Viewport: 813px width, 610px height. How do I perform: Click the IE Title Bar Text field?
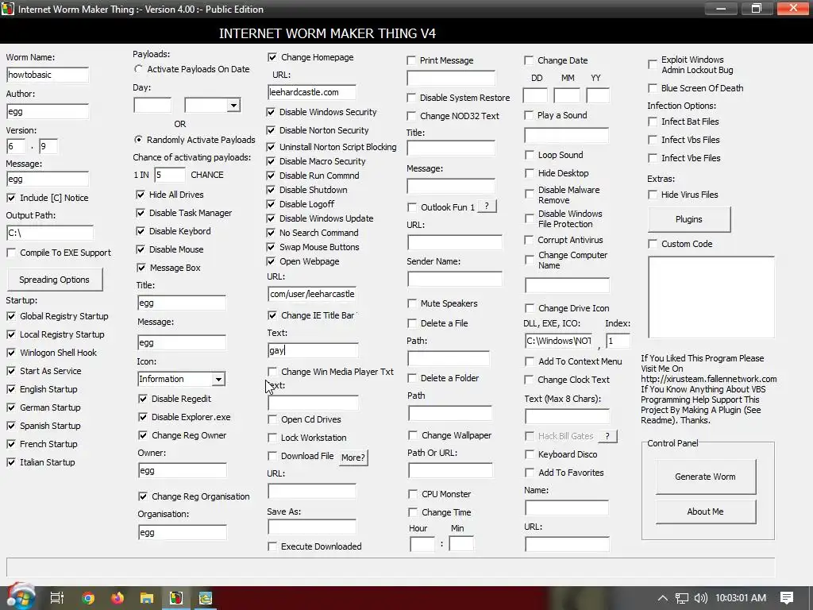(x=313, y=350)
